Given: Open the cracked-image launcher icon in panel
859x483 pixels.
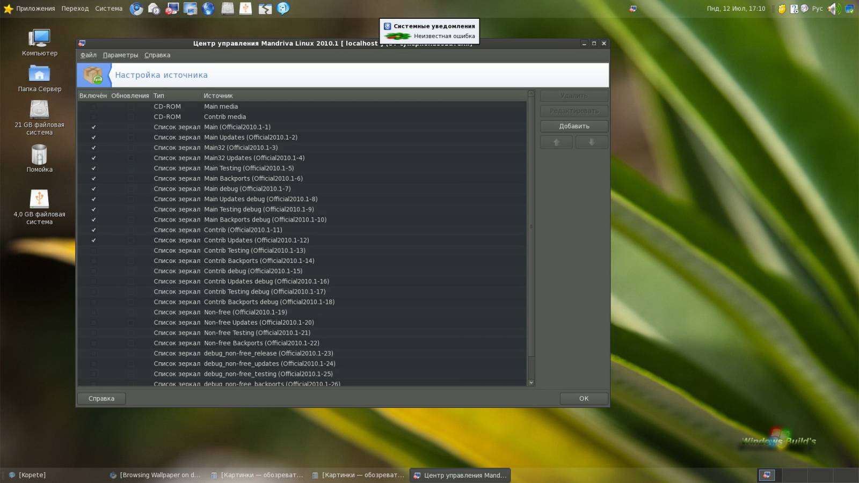Looking at the screenshot, I should [265, 9].
